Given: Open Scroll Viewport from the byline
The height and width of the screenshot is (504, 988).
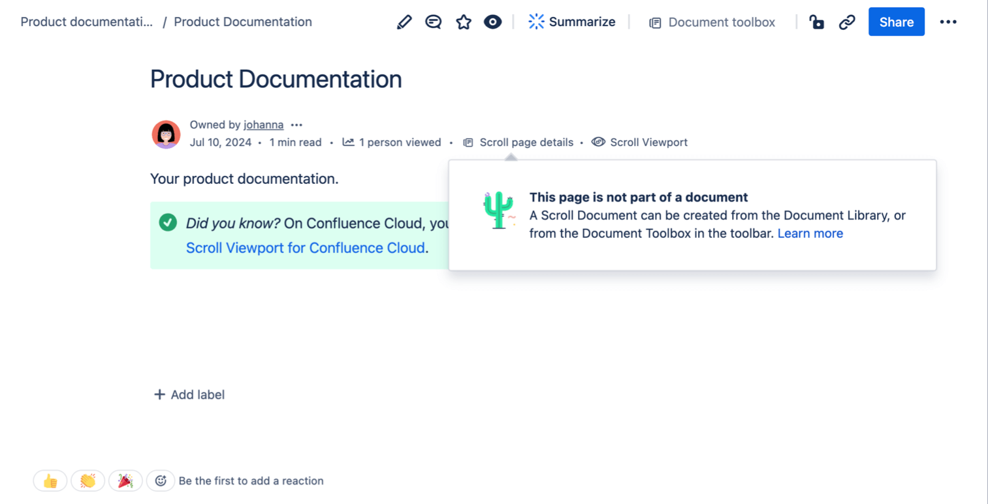Looking at the screenshot, I should (x=640, y=142).
